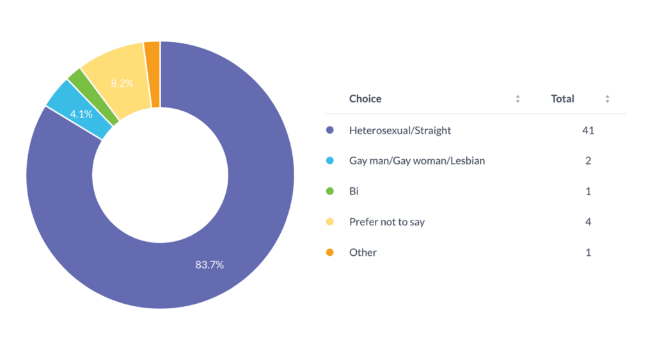
Task: Click the blue Gay man/Gay woman/Lesbian legend dot
Action: tap(330, 161)
